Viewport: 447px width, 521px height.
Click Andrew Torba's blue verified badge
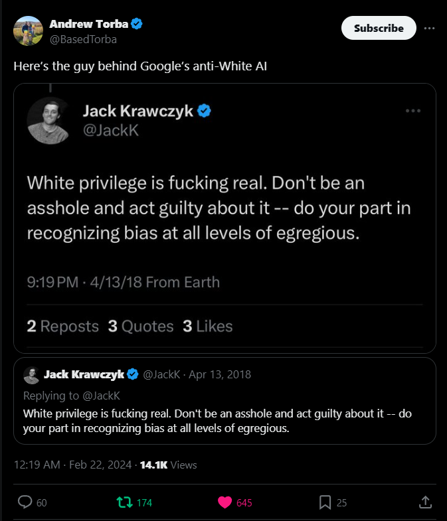(x=136, y=24)
